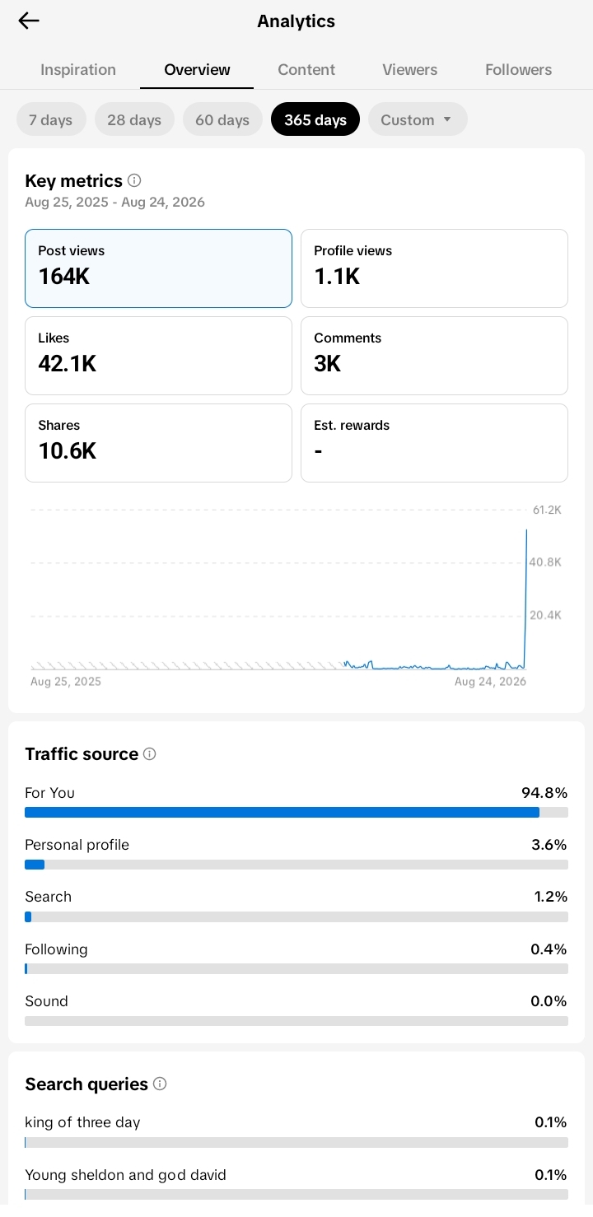Select the 7 days range
593x1217 pixels.
(x=51, y=119)
